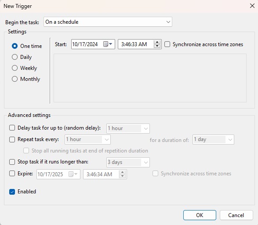Enable Synchronize across time zones for Start

click(x=167, y=44)
